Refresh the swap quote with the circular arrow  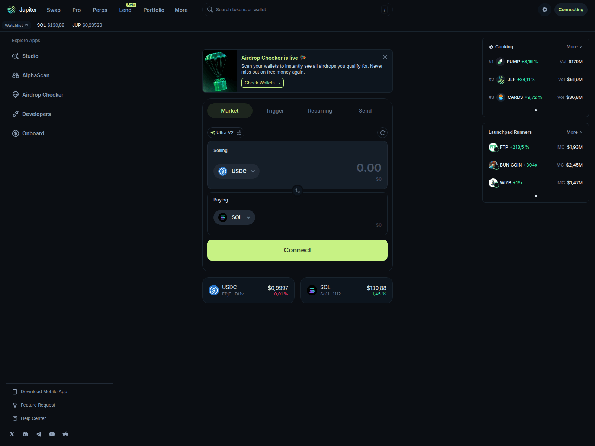383,132
